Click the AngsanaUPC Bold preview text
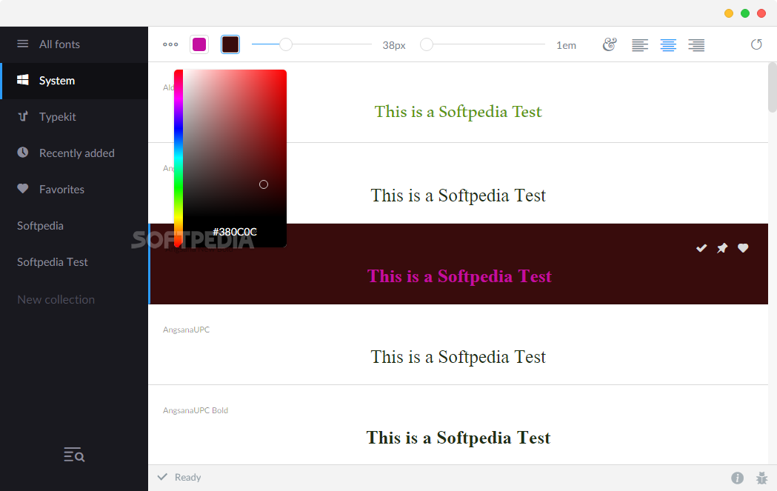 click(x=458, y=438)
